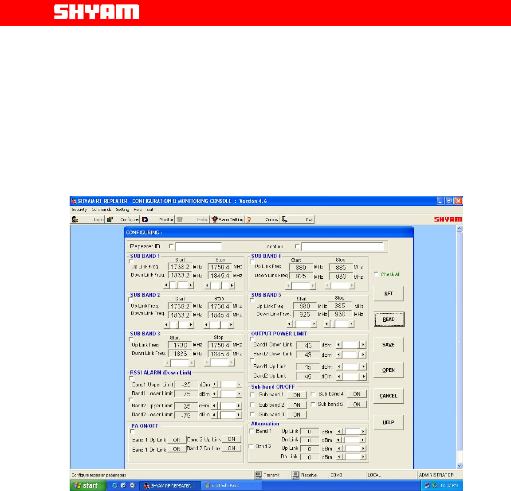Click the OPEN button
511x491 pixels.
click(x=389, y=370)
